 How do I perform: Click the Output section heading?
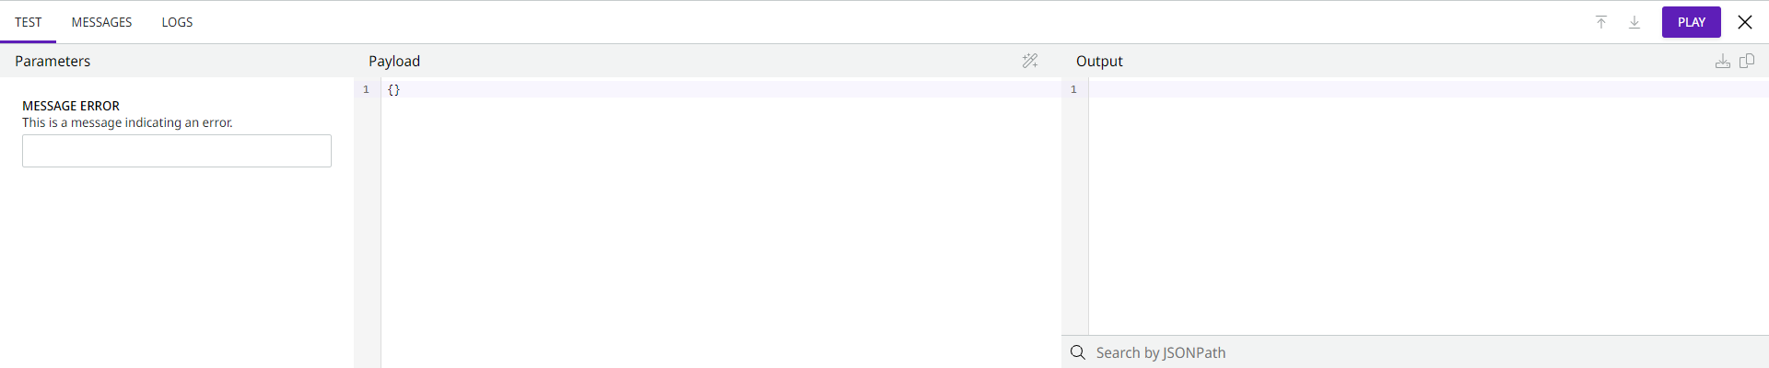(x=1099, y=61)
